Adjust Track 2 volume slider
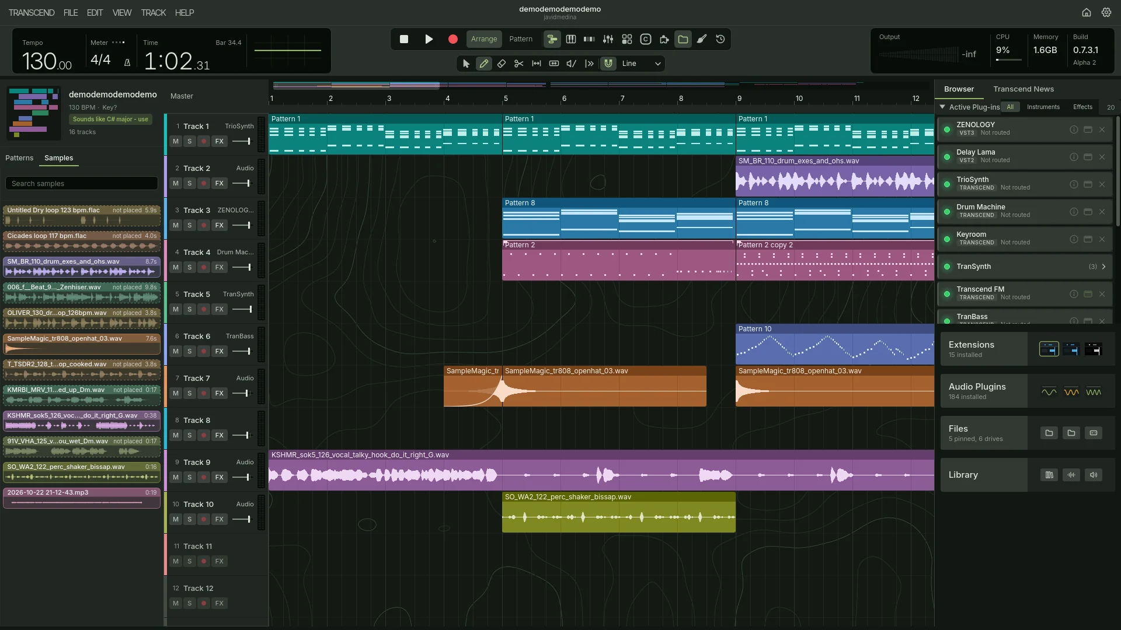Screen dimensions: 1121x630 [242, 183]
